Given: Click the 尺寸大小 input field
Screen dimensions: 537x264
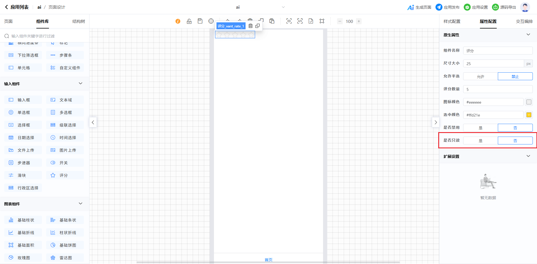Looking at the screenshot, I should click(493, 64).
